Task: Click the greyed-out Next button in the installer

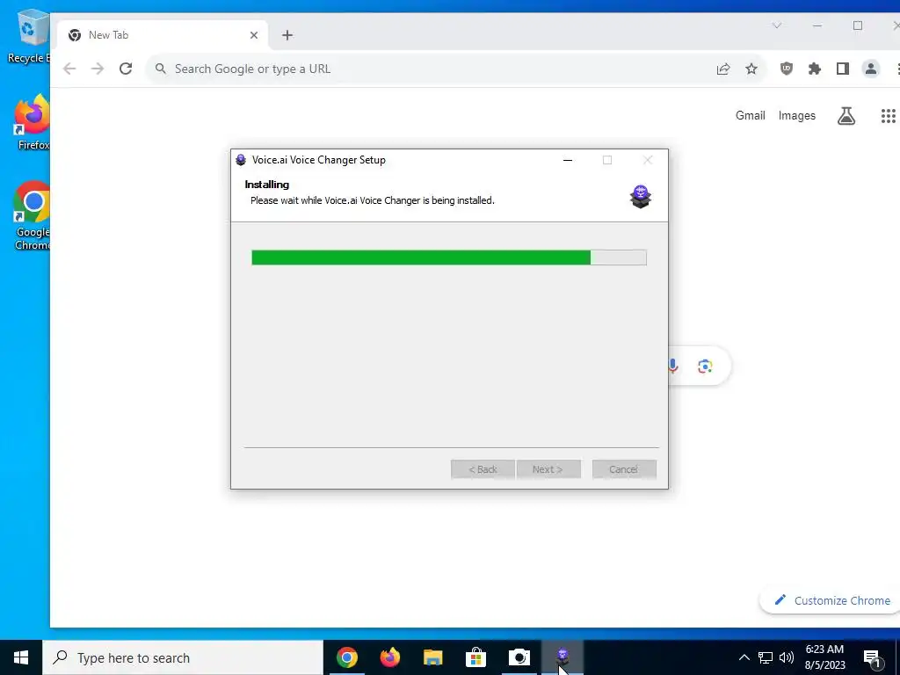Action: tap(548, 469)
